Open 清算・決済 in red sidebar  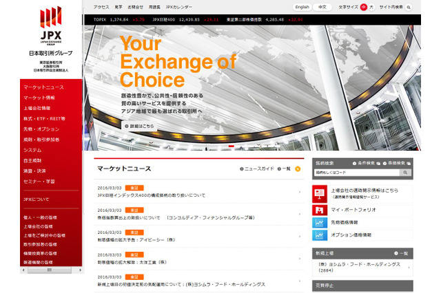[x=34, y=171]
